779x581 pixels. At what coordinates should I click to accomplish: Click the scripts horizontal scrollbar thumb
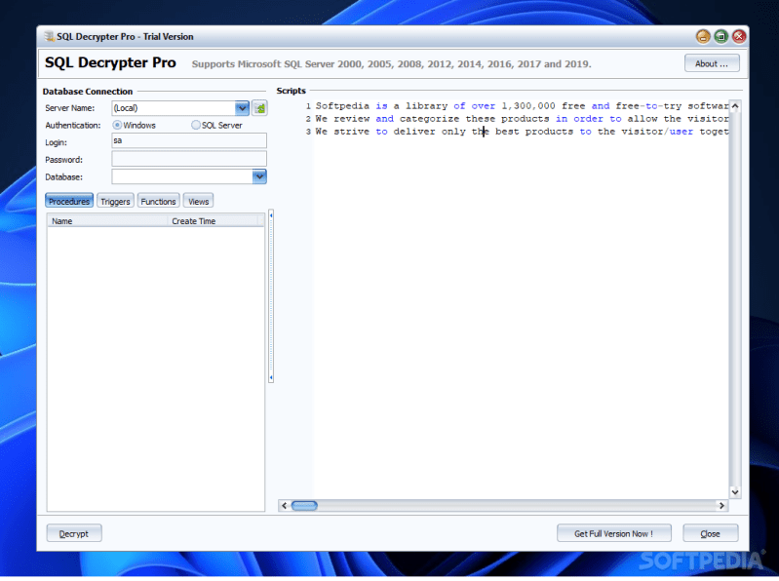[x=304, y=506]
